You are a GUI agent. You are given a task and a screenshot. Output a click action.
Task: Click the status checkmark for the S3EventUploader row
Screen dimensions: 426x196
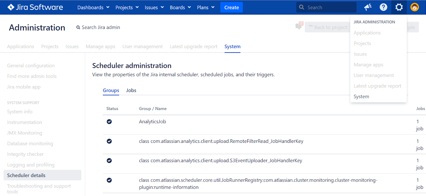point(109,161)
